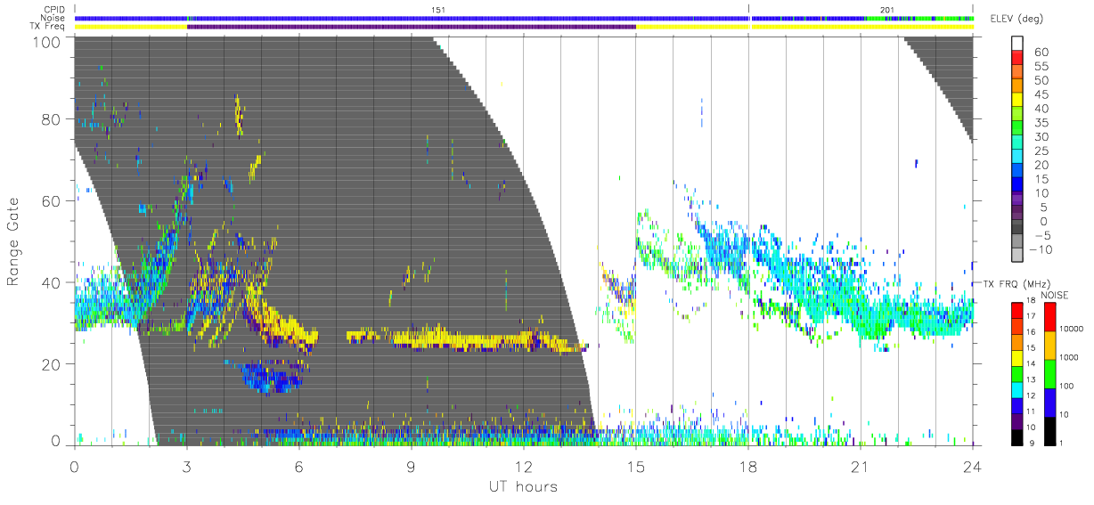The width and height of the screenshot is (1094, 505).
Task: Click the '55' label on the ELEV colorbar
Action: point(1040,65)
